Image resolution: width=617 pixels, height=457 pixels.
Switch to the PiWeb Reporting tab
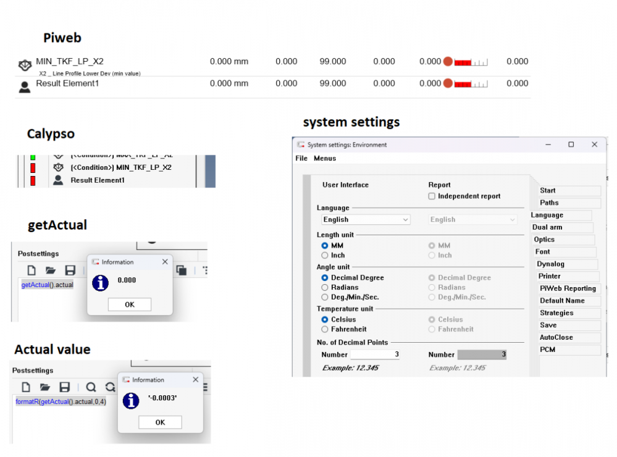[568, 288]
